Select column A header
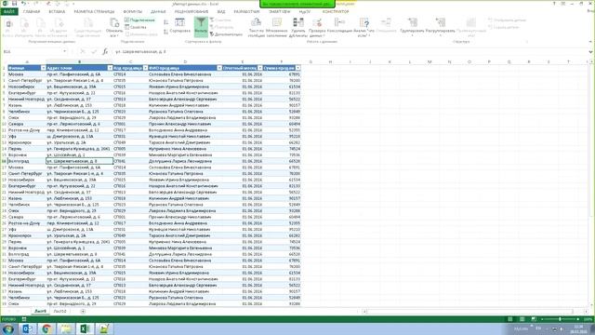The image size is (595, 335). tap(27, 62)
